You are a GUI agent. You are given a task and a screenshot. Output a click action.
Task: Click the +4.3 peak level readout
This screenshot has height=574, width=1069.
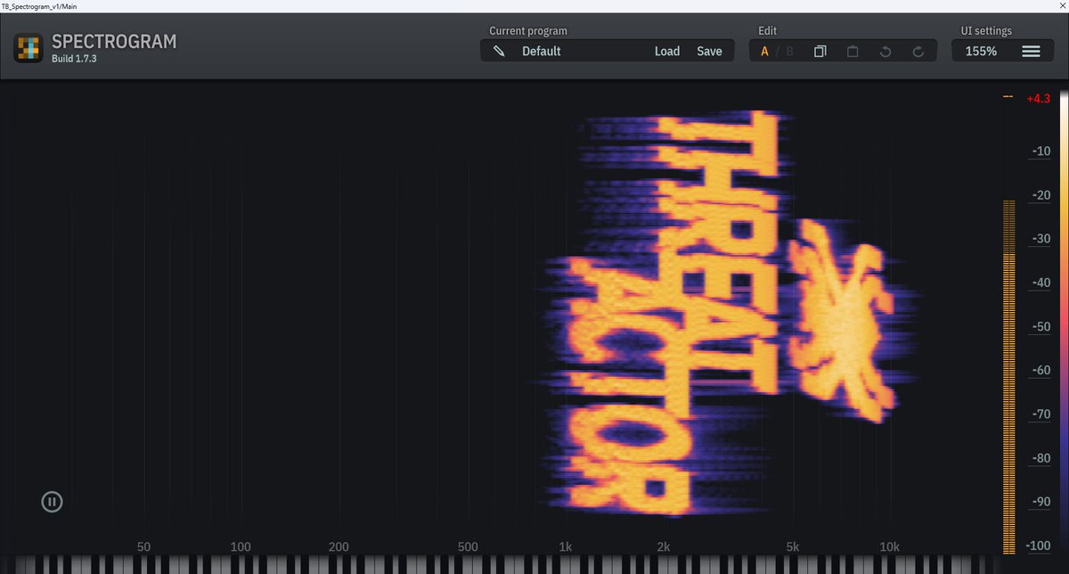pos(1038,99)
